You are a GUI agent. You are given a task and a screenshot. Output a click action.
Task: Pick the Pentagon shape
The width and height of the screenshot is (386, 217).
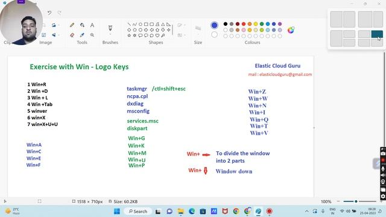[x=134, y=30]
